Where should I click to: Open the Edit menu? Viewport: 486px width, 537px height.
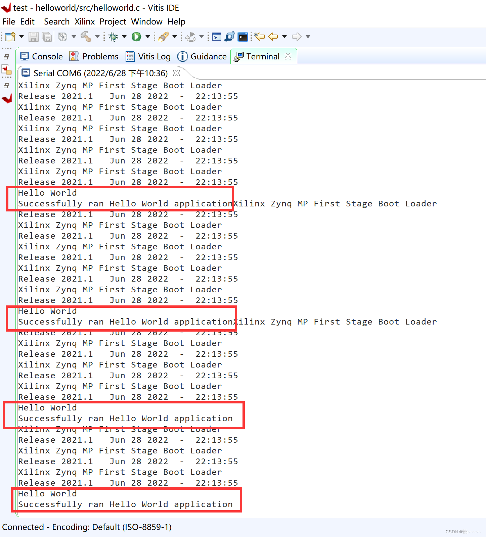28,22
